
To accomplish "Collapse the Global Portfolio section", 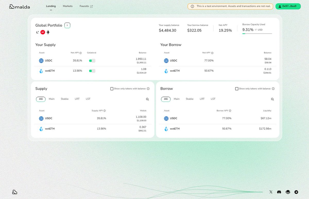I will pyautogui.click(x=67, y=25).
